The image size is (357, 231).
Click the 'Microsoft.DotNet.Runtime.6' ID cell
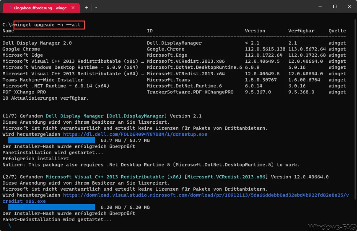(184, 86)
